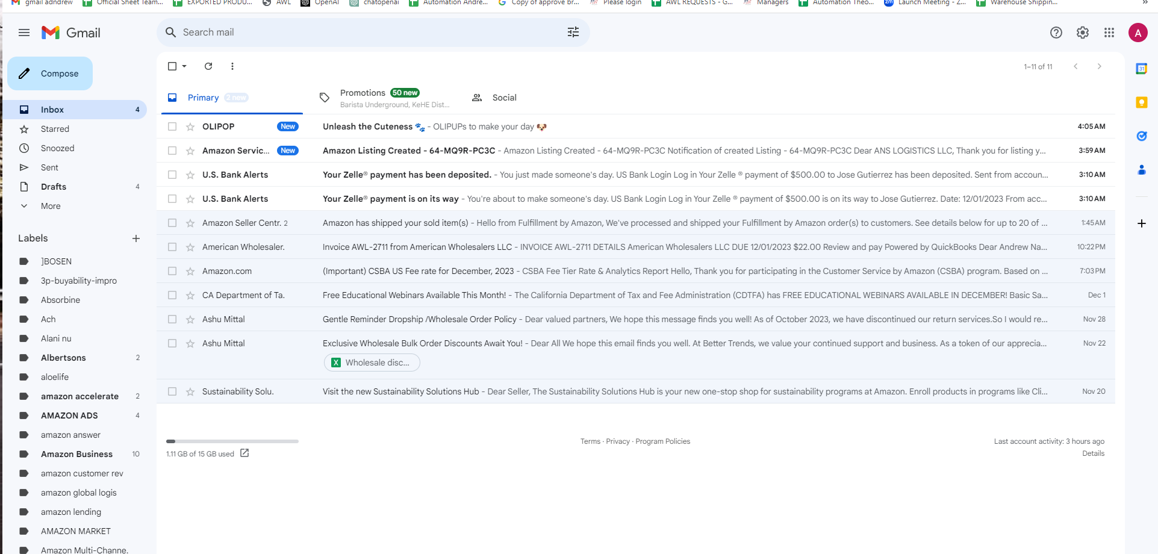Open the Starred folder

coord(75,129)
